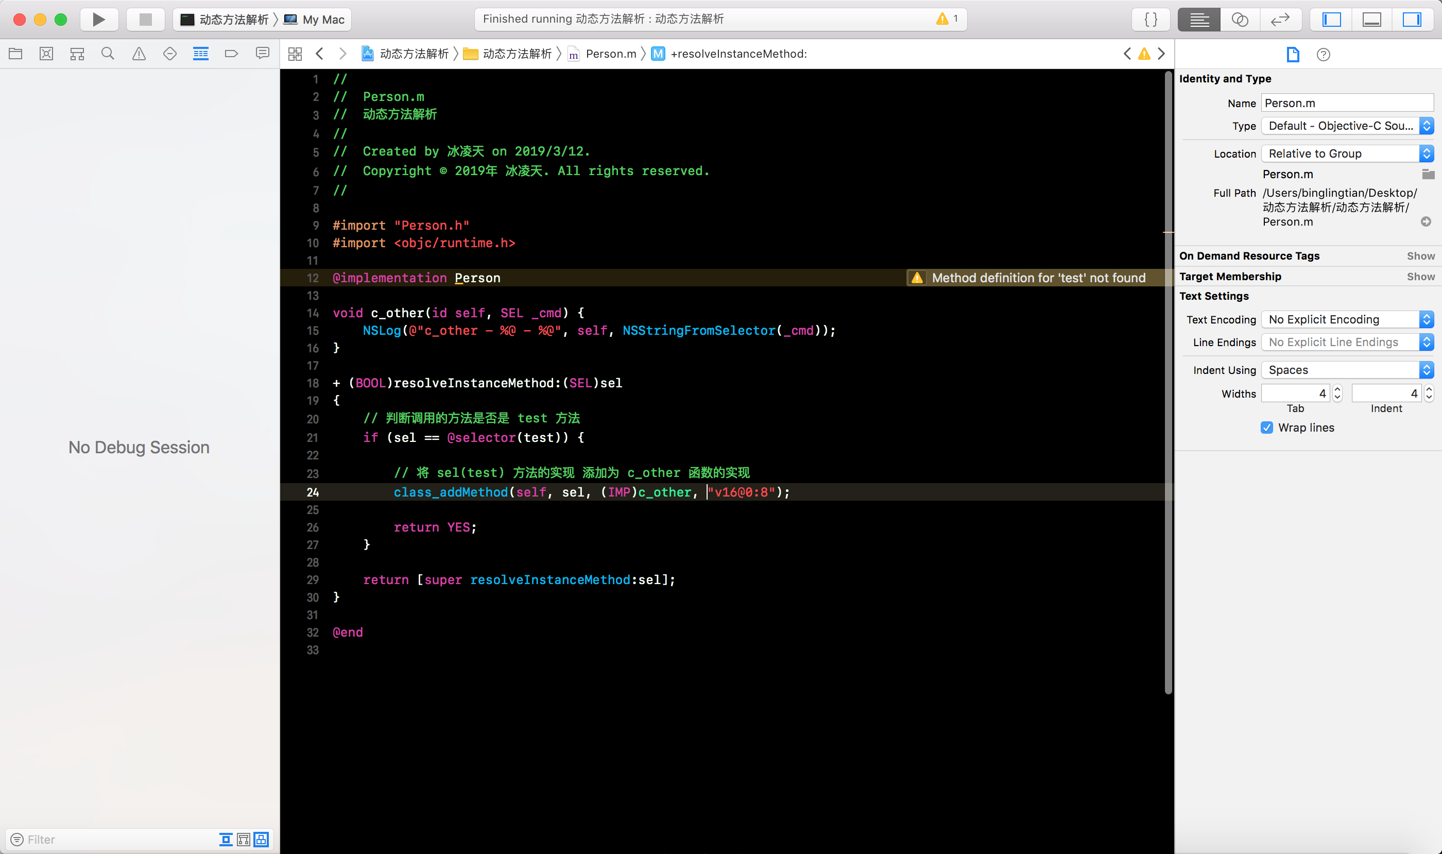Open the Indent Using Spaces dropdown
The image size is (1442, 854).
tap(1347, 370)
